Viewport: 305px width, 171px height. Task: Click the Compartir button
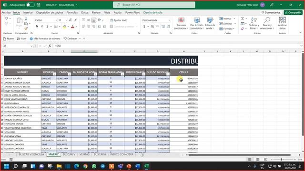click(x=293, y=12)
